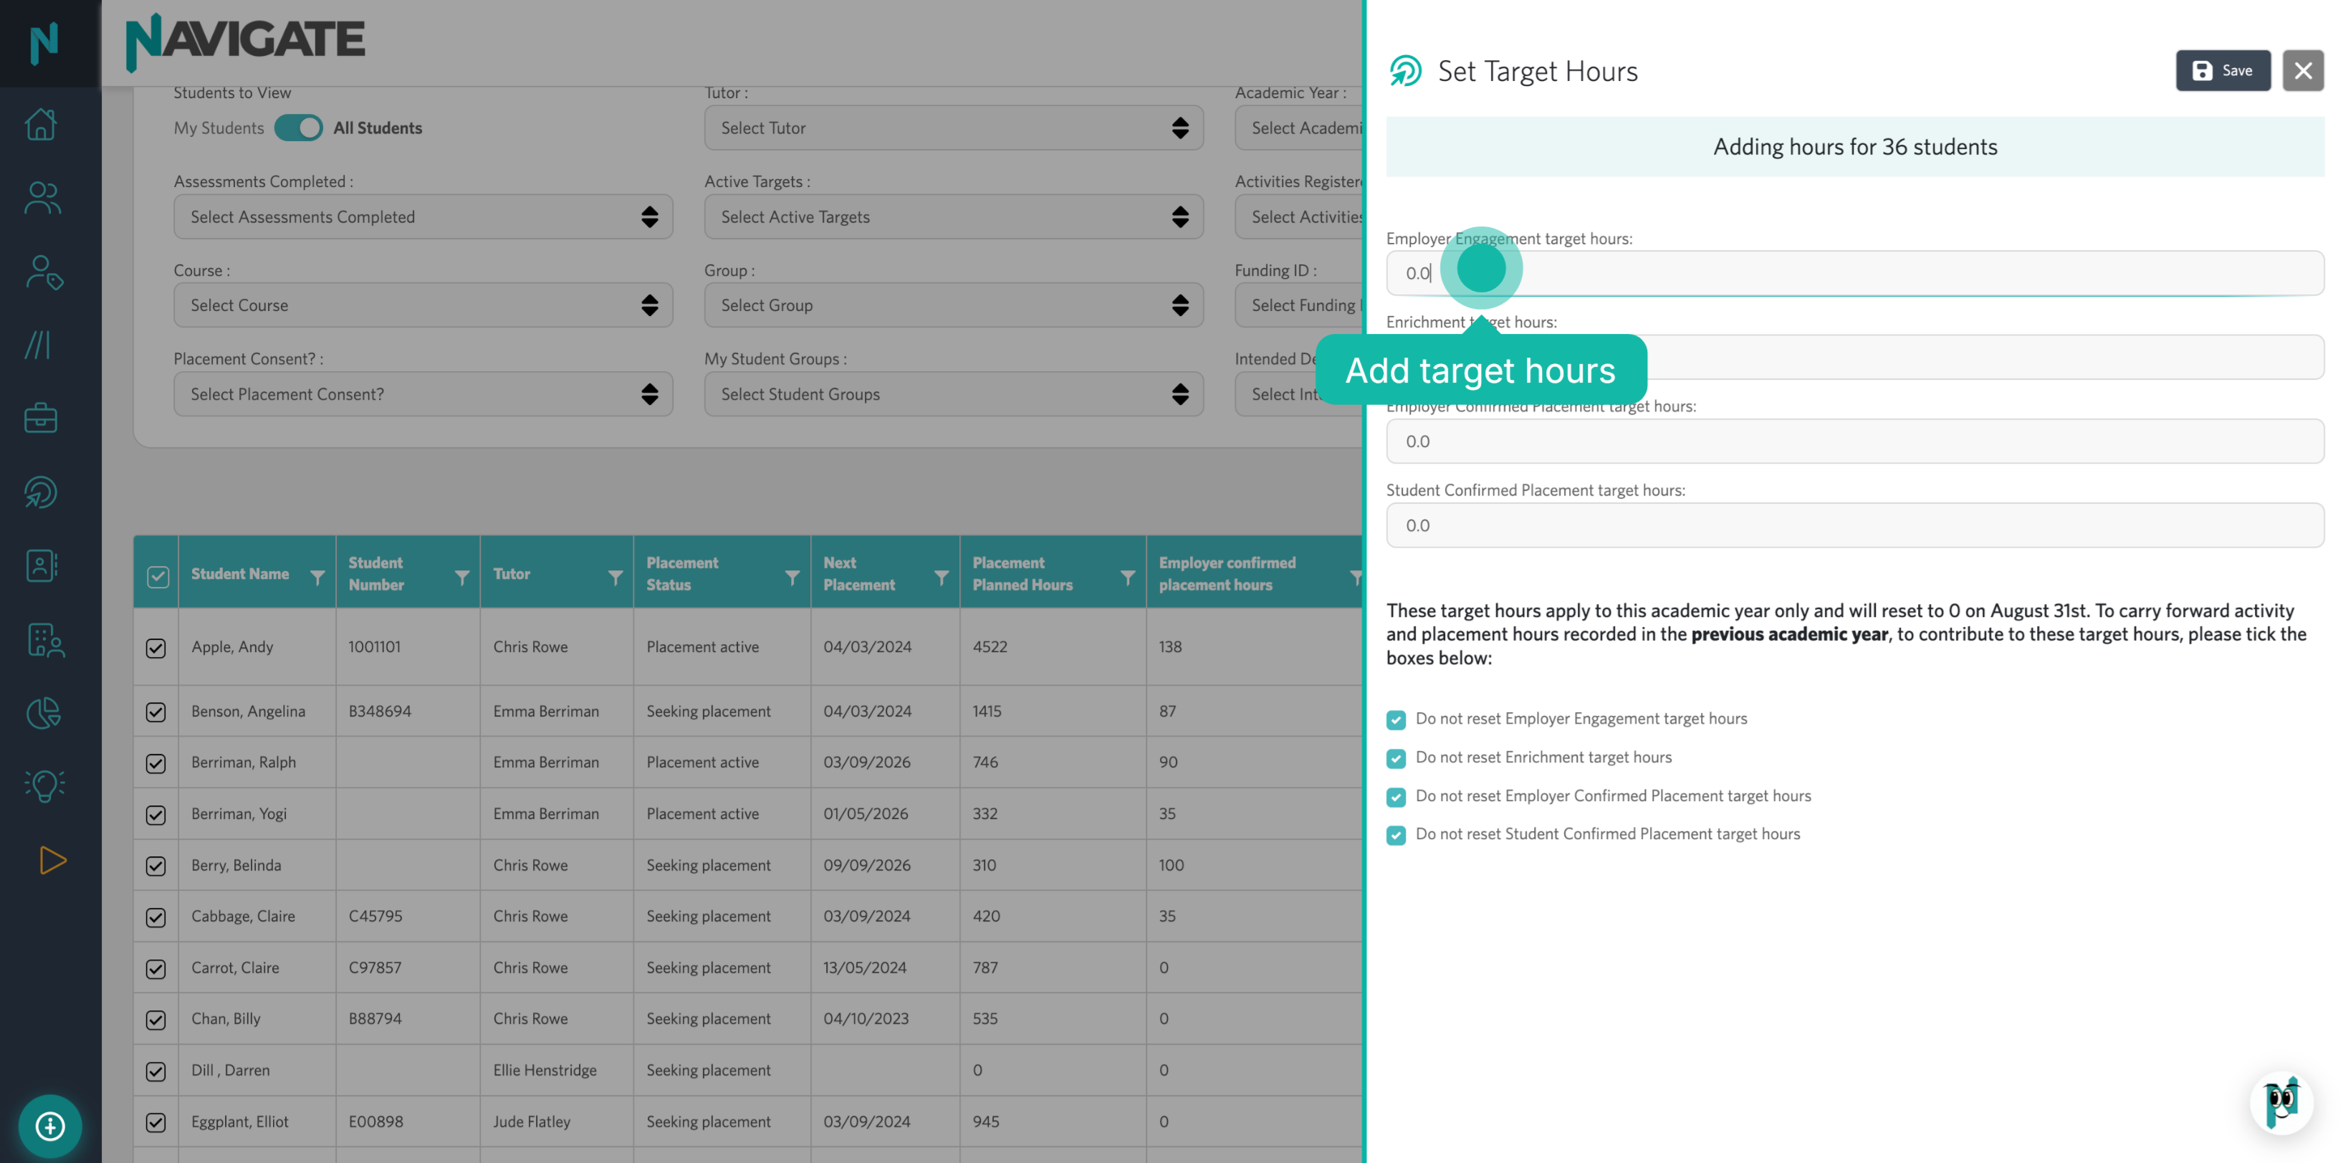Filter the Placement Status column
The image size is (2343, 1163).
pos(792,577)
